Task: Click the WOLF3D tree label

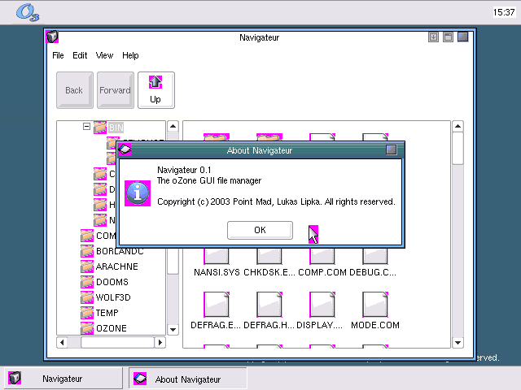Action: [113, 297]
